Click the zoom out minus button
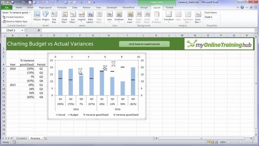259x146 pixels. pyautogui.click(x=229, y=142)
